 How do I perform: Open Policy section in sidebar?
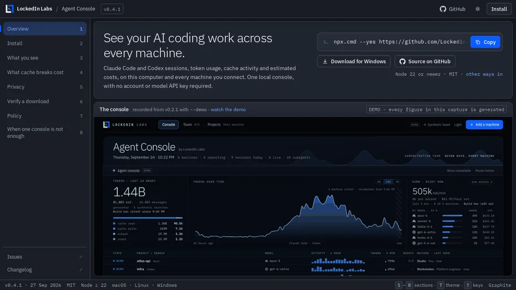[x=45, y=116]
